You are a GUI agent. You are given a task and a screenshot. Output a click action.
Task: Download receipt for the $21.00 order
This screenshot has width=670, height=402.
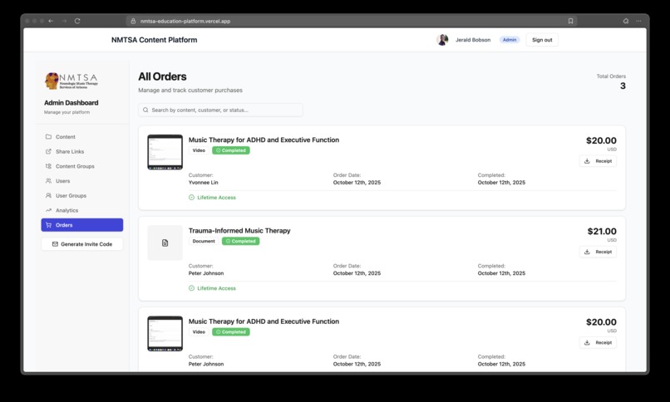point(598,252)
